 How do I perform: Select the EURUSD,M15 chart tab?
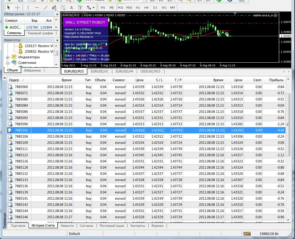(x=74, y=71)
